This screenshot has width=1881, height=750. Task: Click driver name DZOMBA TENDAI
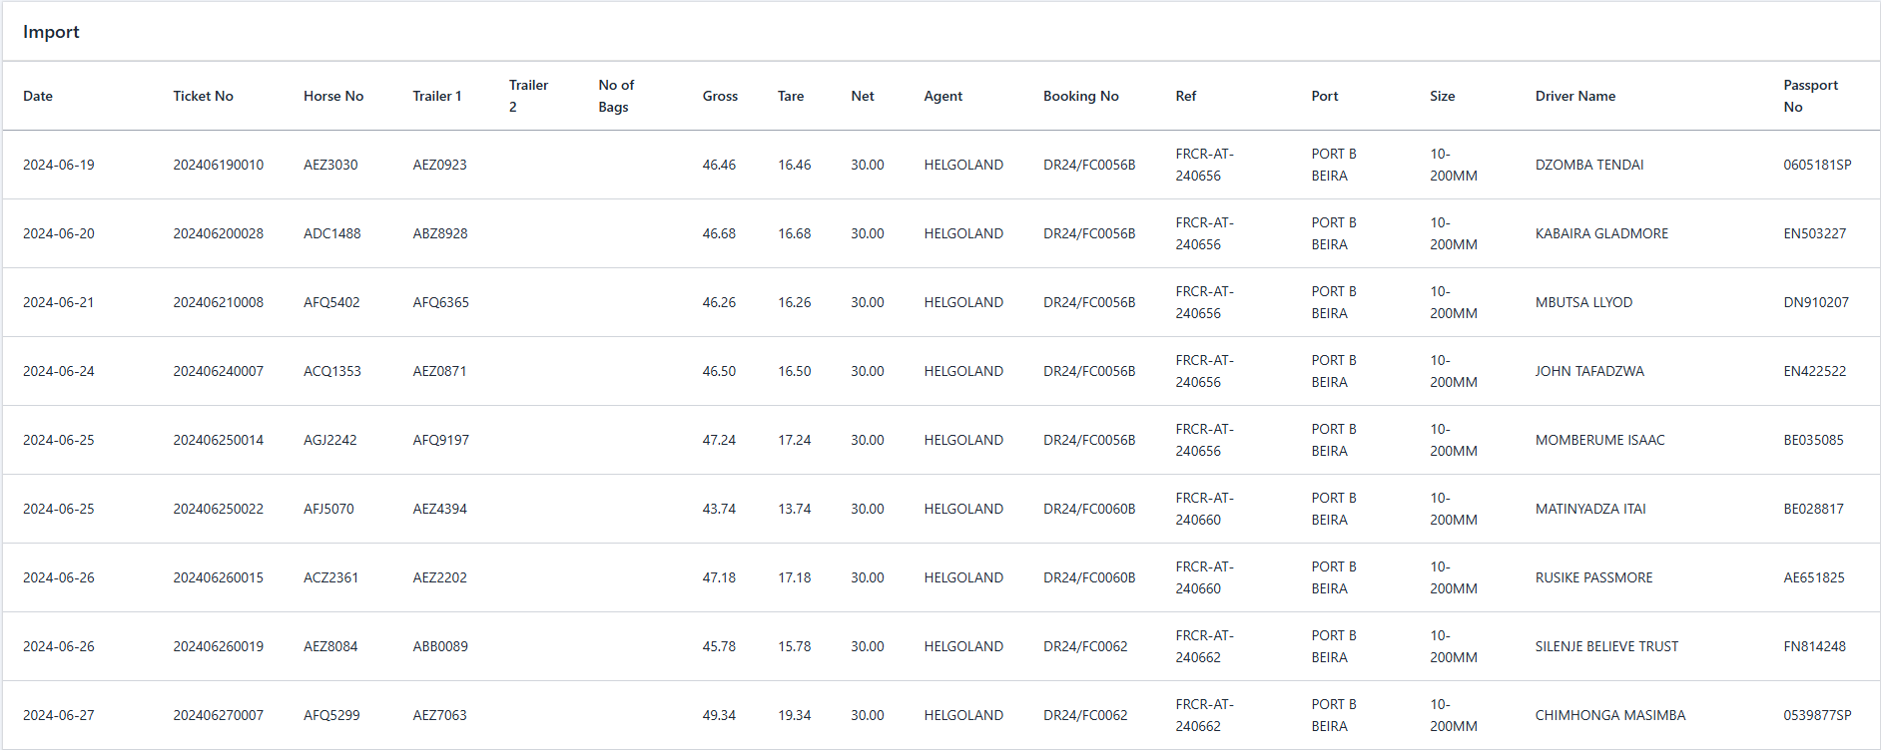(1588, 165)
